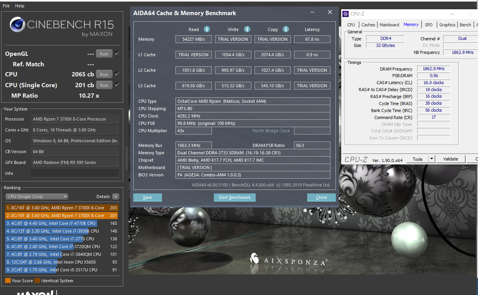The height and width of the screenshot is (295, 478).
Task: Click the Identical System brown legend swatch
Action: [37, 281]
